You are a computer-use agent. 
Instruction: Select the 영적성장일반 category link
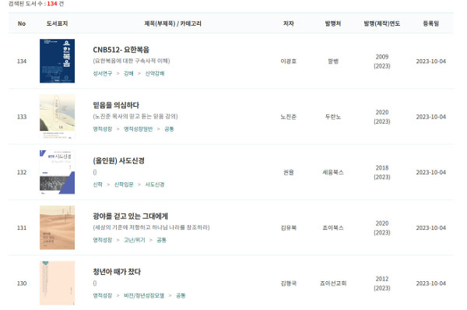click(139, 129)
